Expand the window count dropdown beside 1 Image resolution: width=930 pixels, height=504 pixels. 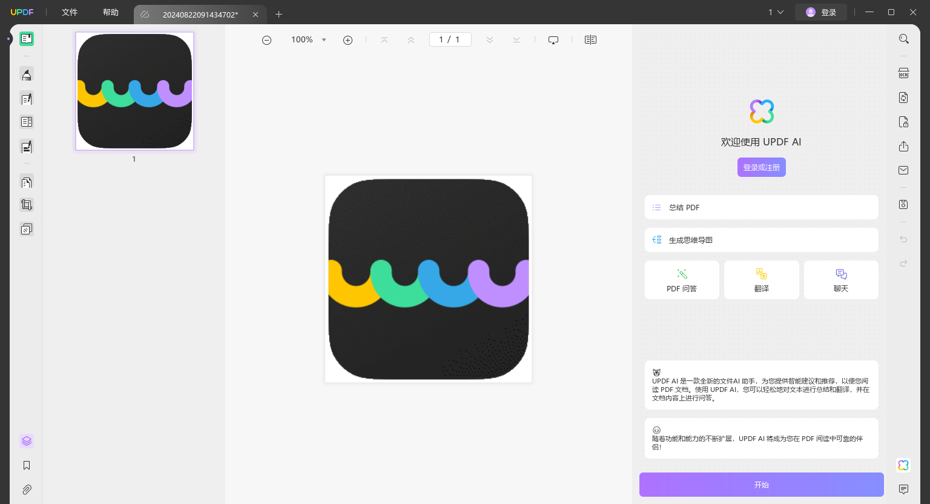coord(780,12)
